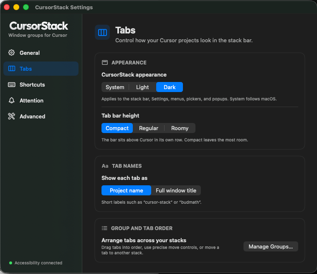
Task: Click the Shortcuts keyboard icon
Action: [x=12, y=85]
